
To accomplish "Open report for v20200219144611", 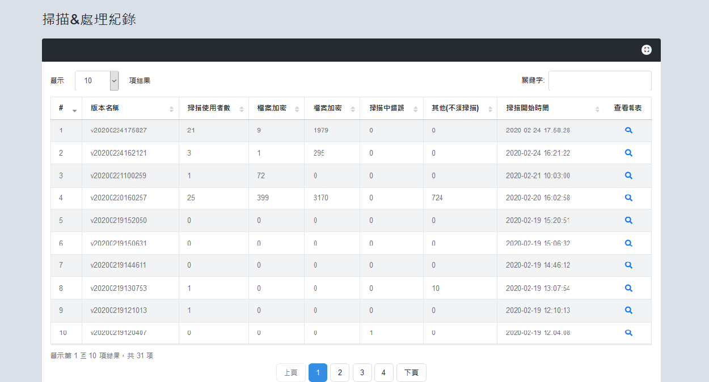I will 628,265.
